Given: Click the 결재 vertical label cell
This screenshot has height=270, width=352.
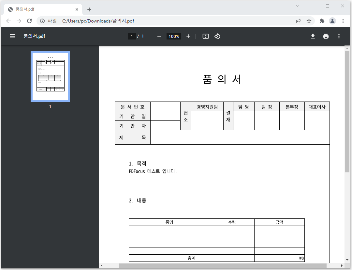Looking at the screenshot, I should click(228, 116).
